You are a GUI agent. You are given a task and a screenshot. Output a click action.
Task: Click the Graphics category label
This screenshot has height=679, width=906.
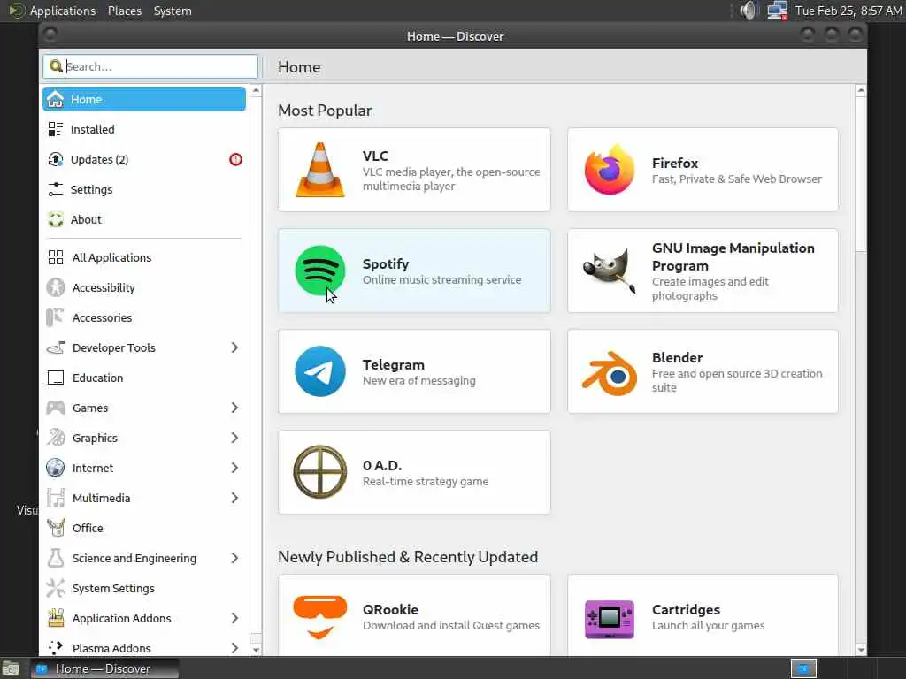(x=95, y=438)
